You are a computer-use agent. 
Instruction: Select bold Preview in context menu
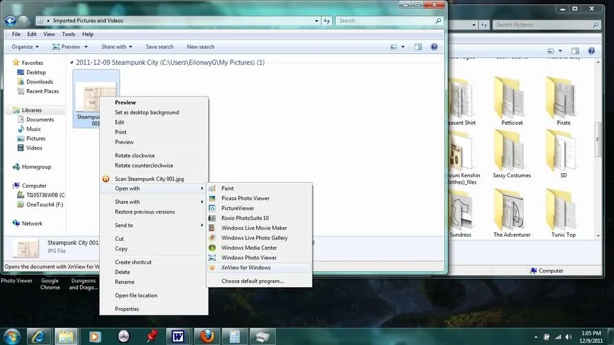point(154,103)
